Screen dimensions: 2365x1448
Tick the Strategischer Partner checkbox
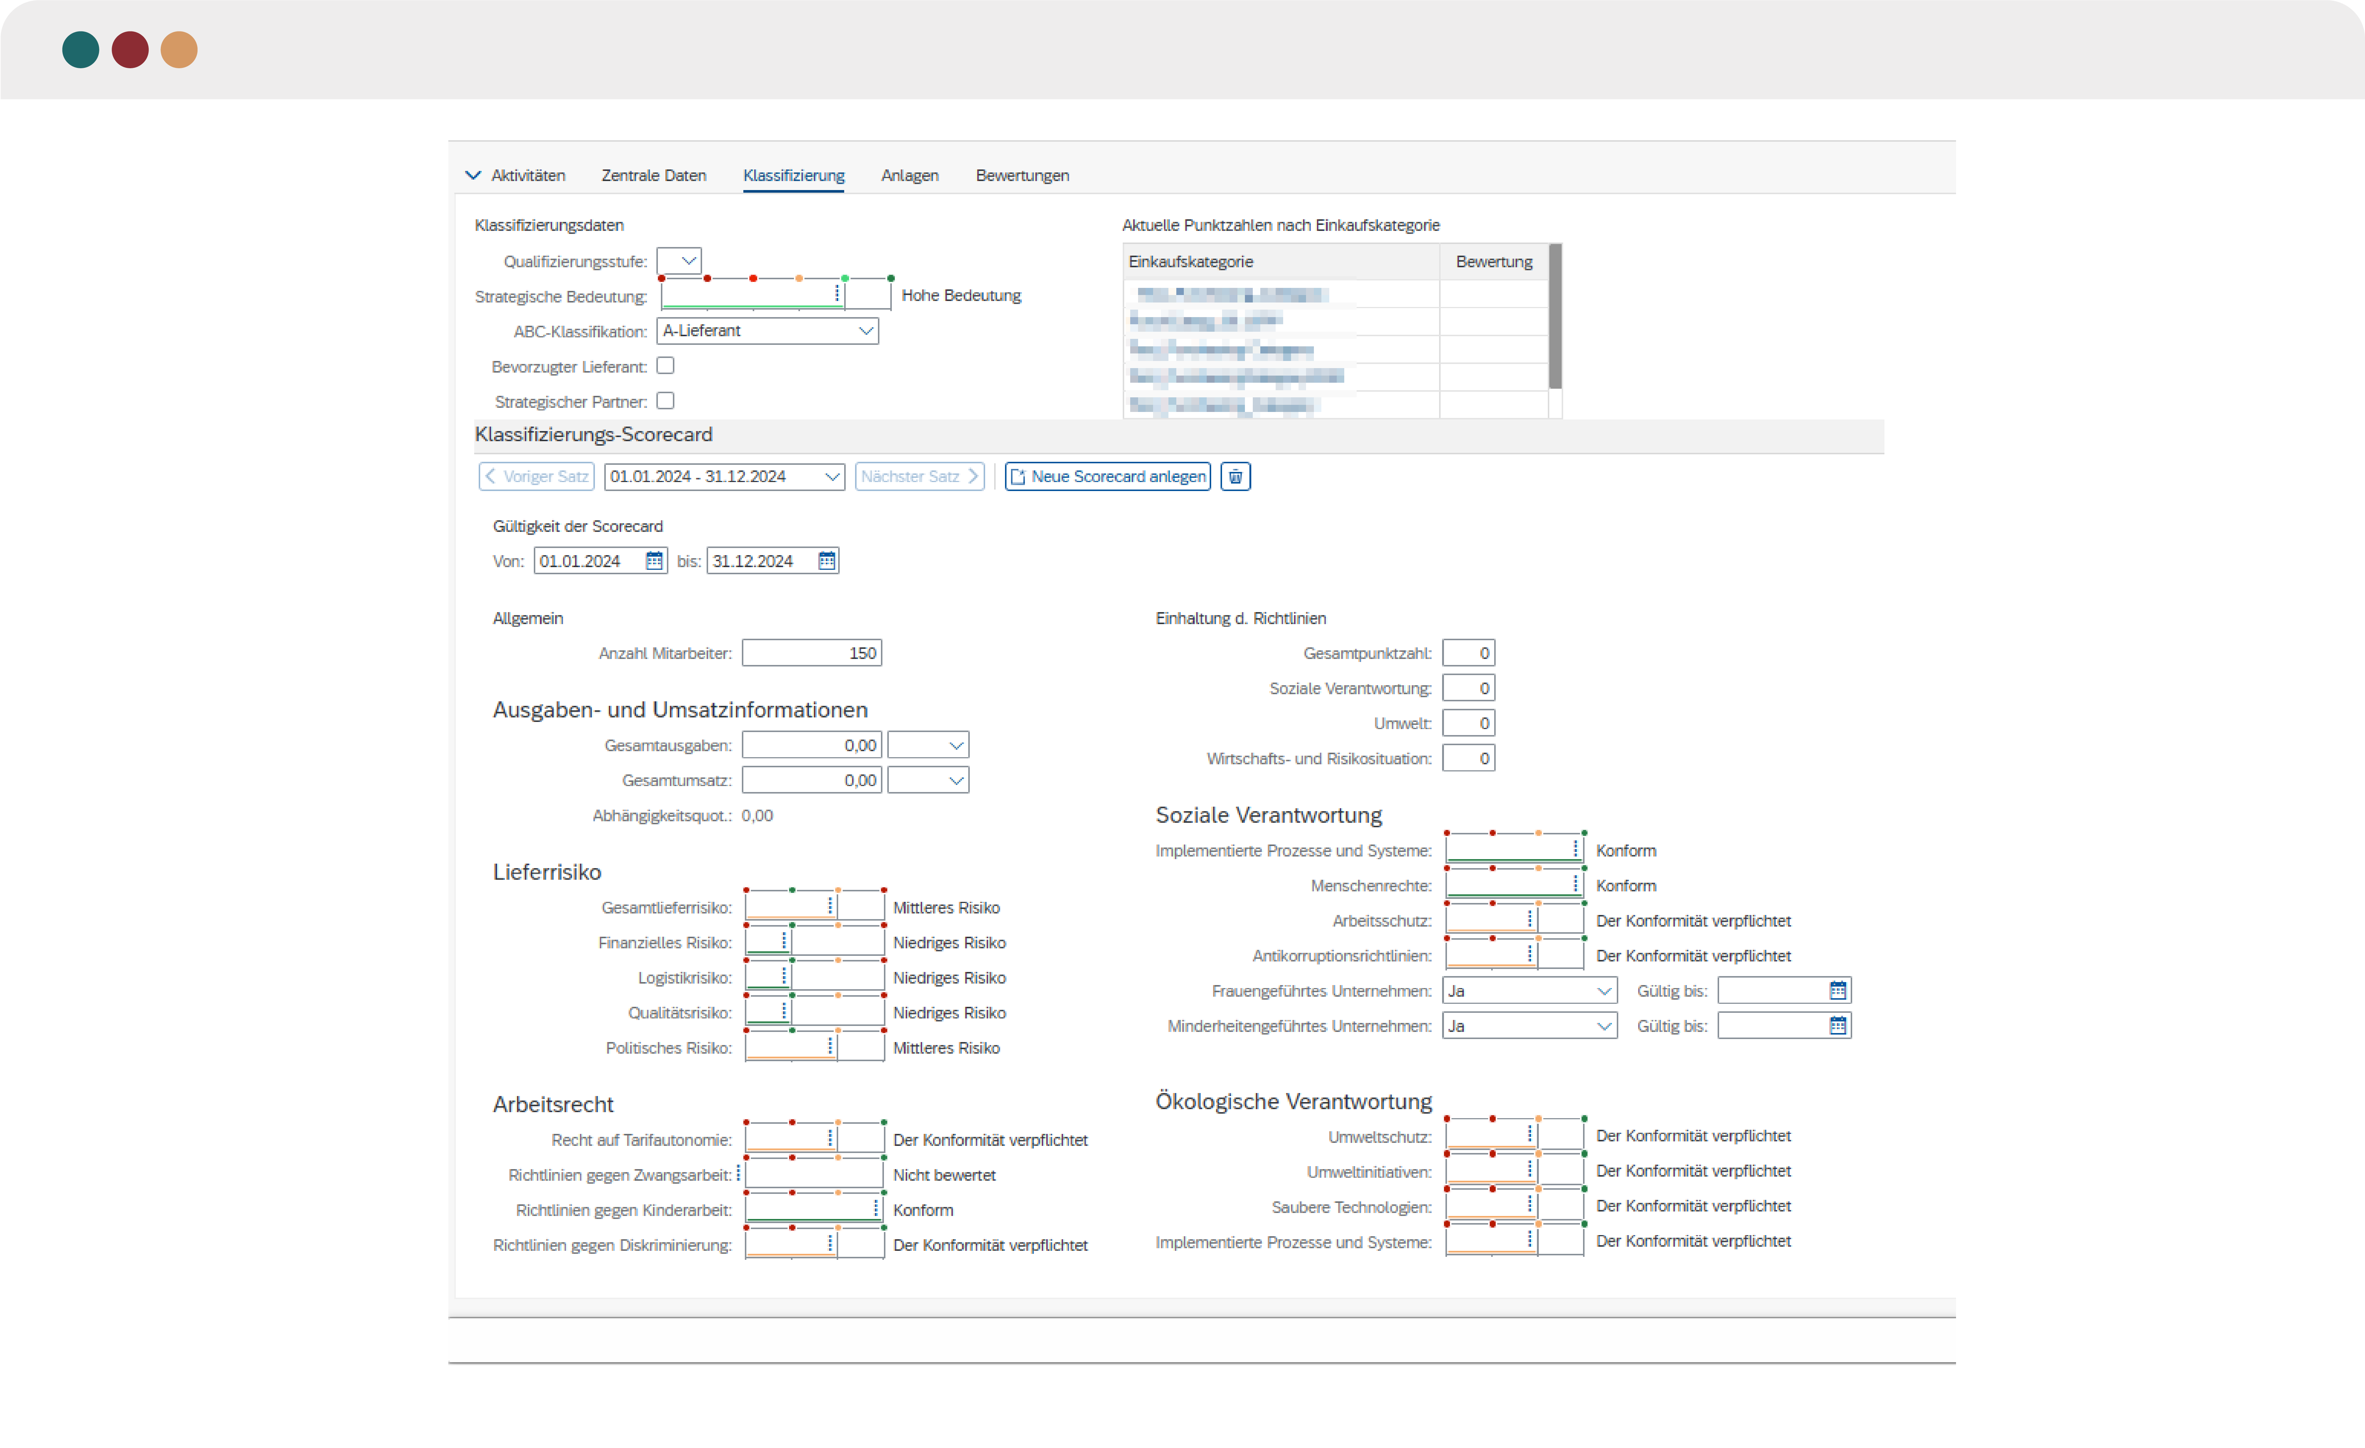coord(665,401)
